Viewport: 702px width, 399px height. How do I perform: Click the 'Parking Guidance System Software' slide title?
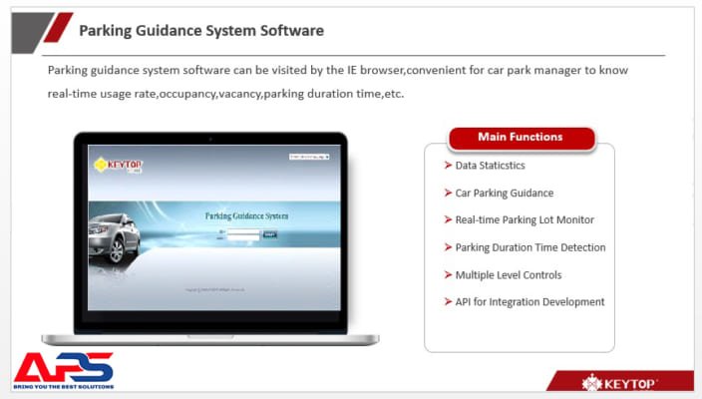coord(201,31)
